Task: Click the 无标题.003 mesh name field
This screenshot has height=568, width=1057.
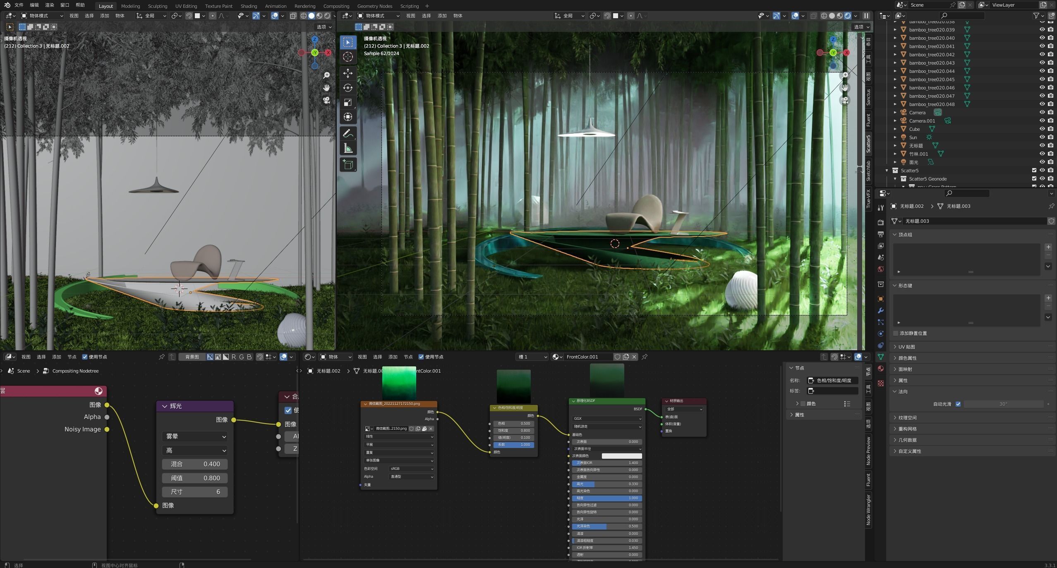Action: click(974, 221)
